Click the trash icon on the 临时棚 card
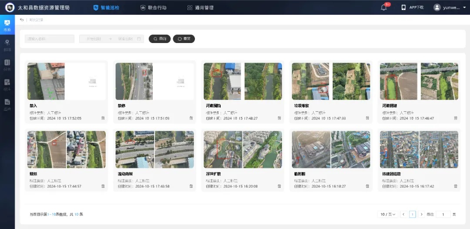 pyautogui.click(x=367, y=186)
